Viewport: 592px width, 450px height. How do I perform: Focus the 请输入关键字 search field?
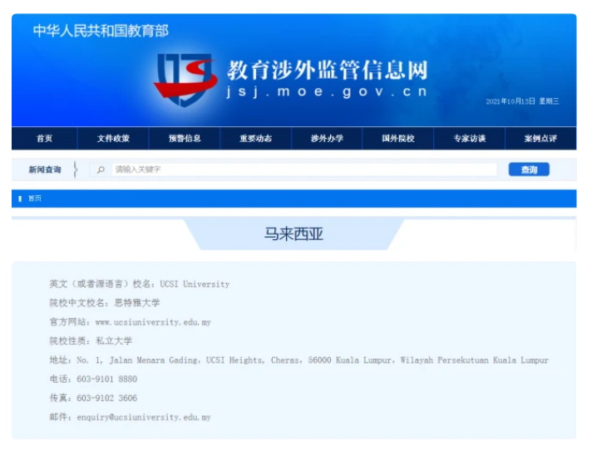304,169
